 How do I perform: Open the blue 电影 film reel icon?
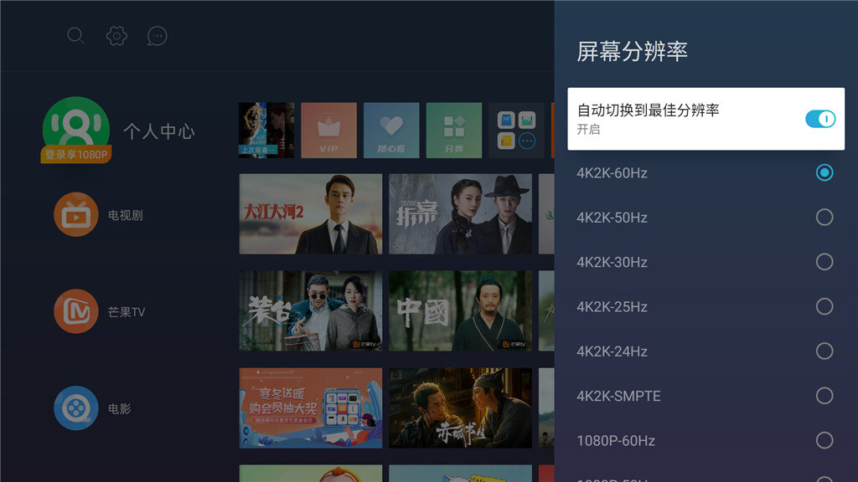(x=76, y=408)
